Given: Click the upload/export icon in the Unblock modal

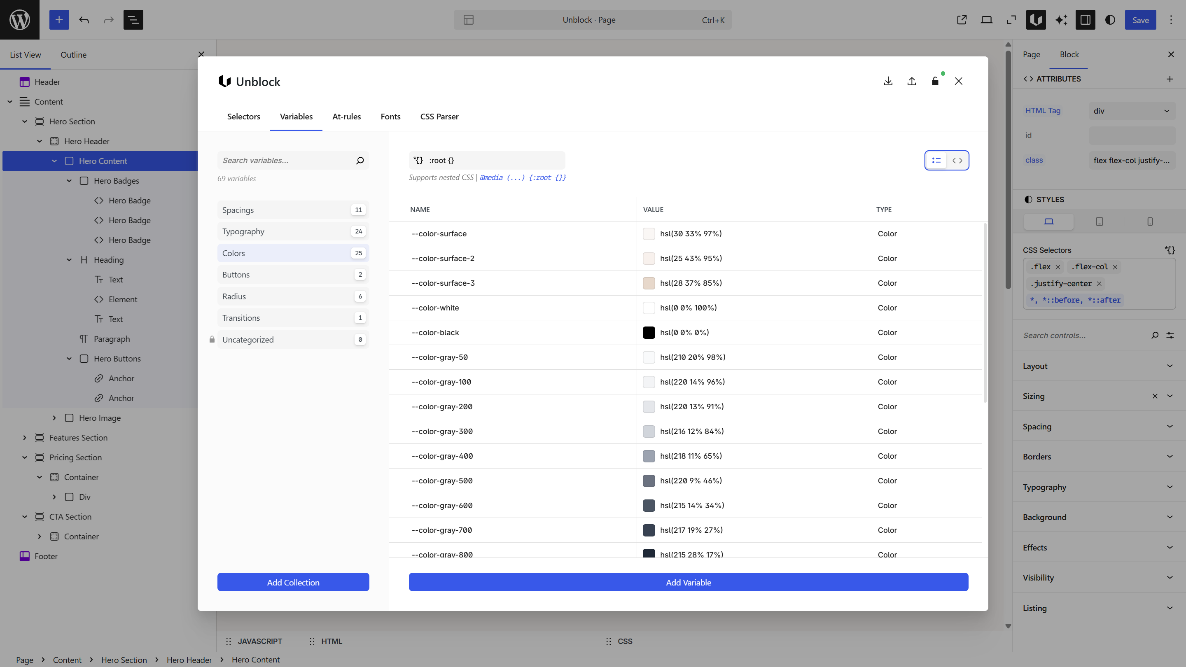Looking at the screenshot, I should pyautogui.click(x=912, y=81).
